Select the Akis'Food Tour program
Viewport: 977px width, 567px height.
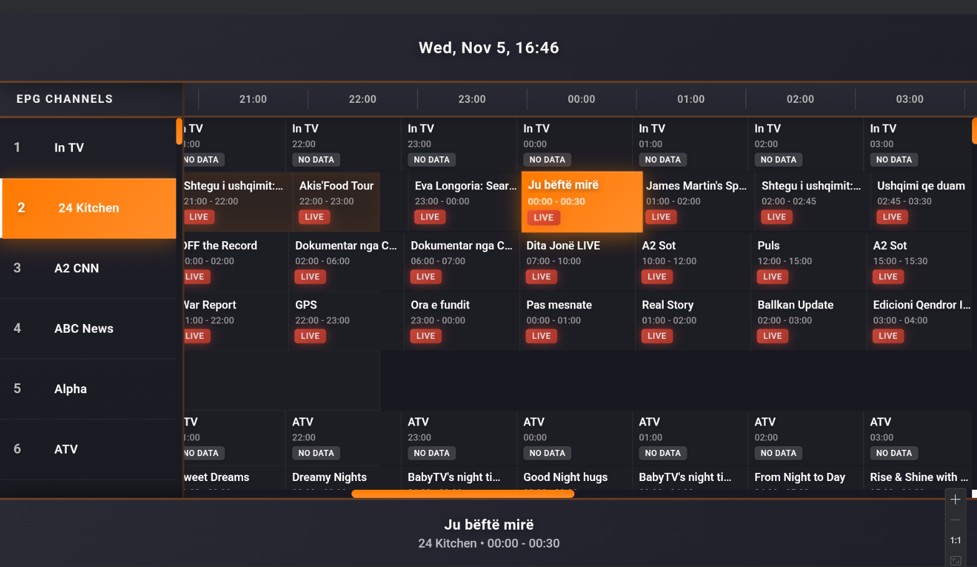(337, 201)
